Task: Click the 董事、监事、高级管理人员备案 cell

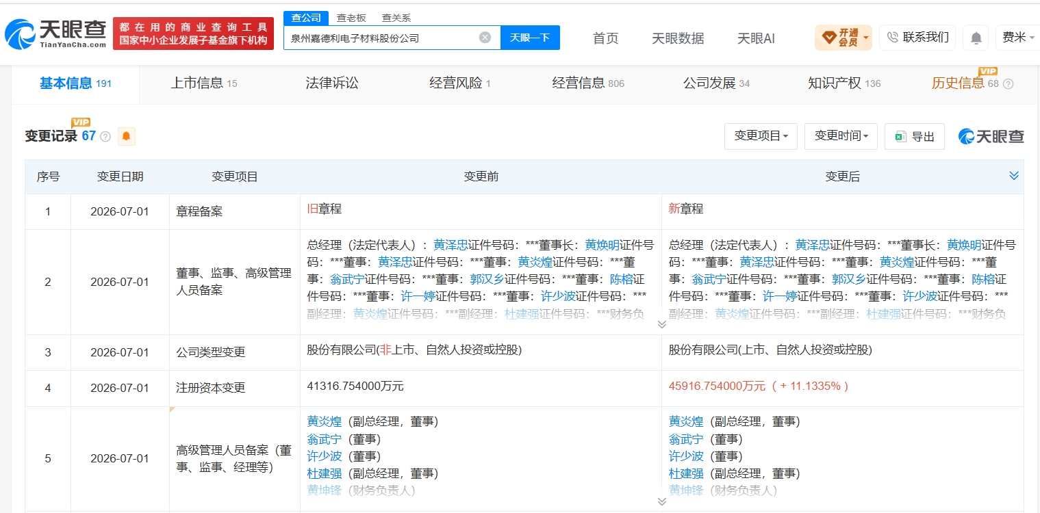Action: (234, 282)
